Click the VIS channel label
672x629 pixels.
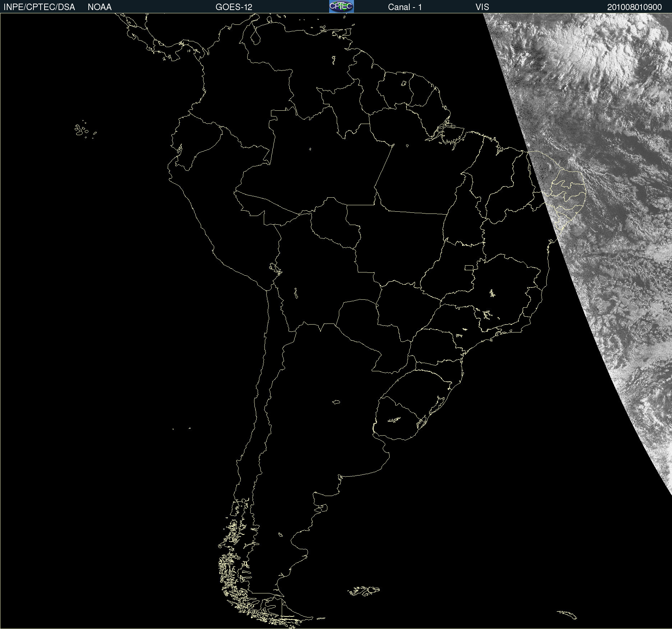[482, 7]
